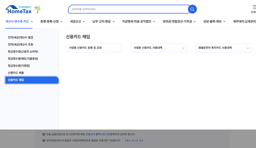The image size is (256, 148).
Task: Open the hamburger full menu icon
Action: (x=254, y=7)
